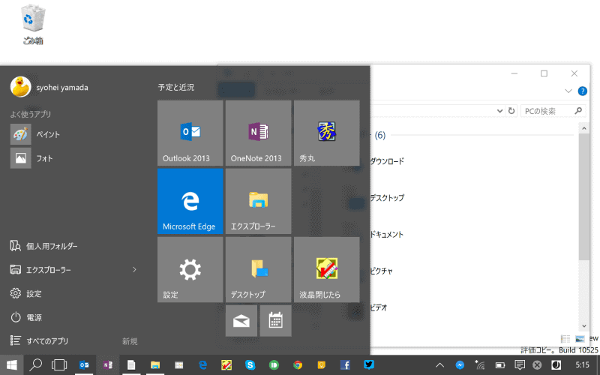Image resolution: width=600 pixels, height=375 pixels.
Task: Open Chrome on the taskbar
Action: click(298, 365)
